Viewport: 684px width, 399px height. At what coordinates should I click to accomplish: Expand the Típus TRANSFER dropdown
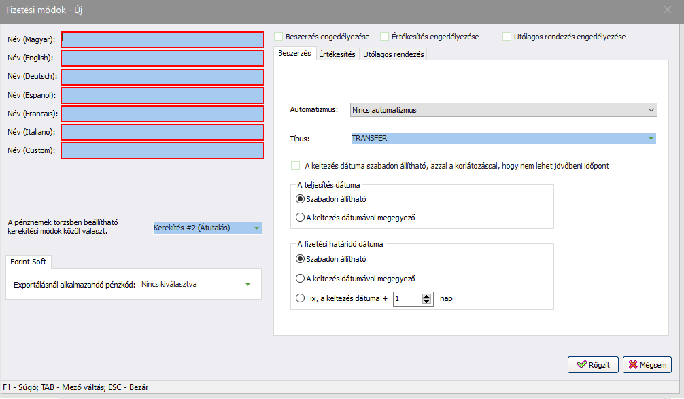(651, 139)
